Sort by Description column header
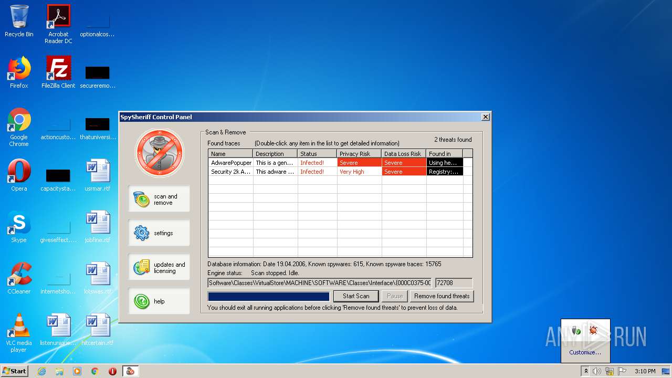The width and height of the screenshot is (672, 378). 276,154
